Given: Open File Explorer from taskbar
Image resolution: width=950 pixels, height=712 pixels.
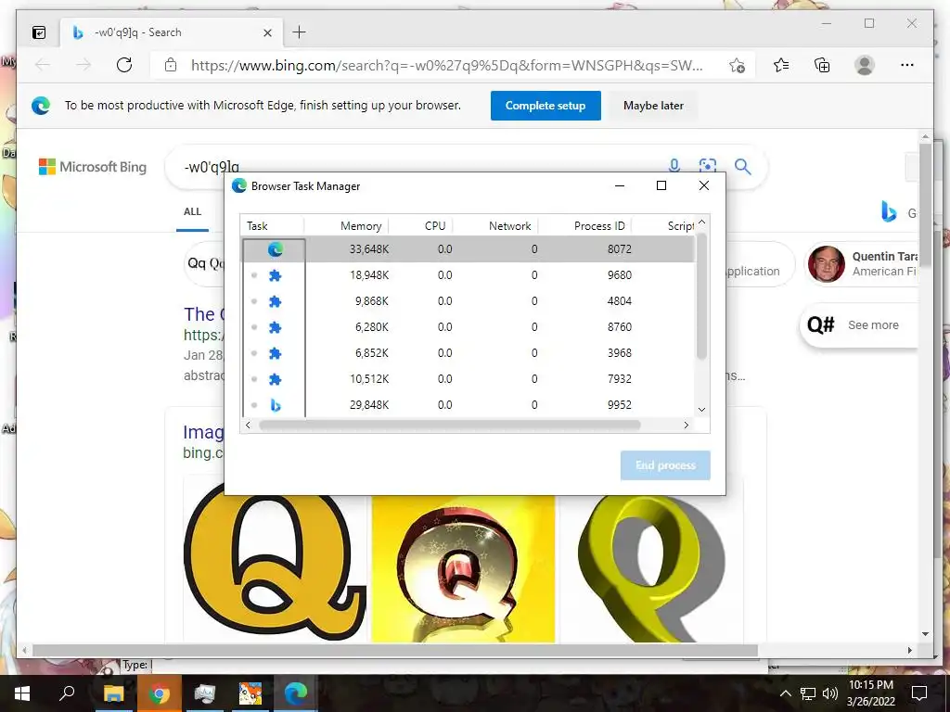Looking at the screenshot, I should (113, 693).
